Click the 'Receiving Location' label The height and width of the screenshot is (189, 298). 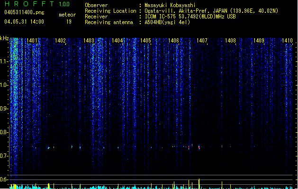(x=110, y=11)
